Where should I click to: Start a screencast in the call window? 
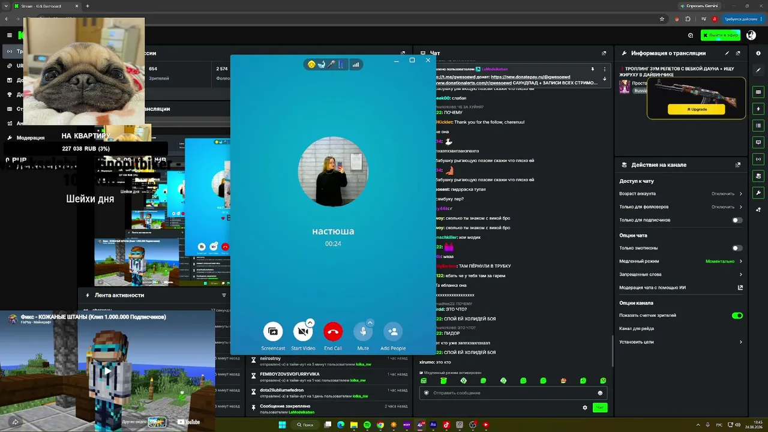click(273, 331)
